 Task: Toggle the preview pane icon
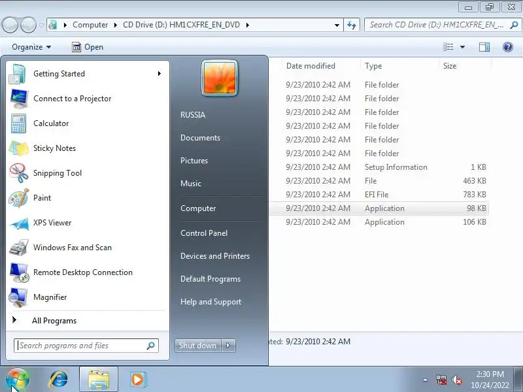pos(484,47)
